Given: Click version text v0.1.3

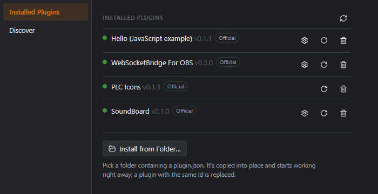Looking at the screenshot, I should pyautogui.click(x=151, y=87).
